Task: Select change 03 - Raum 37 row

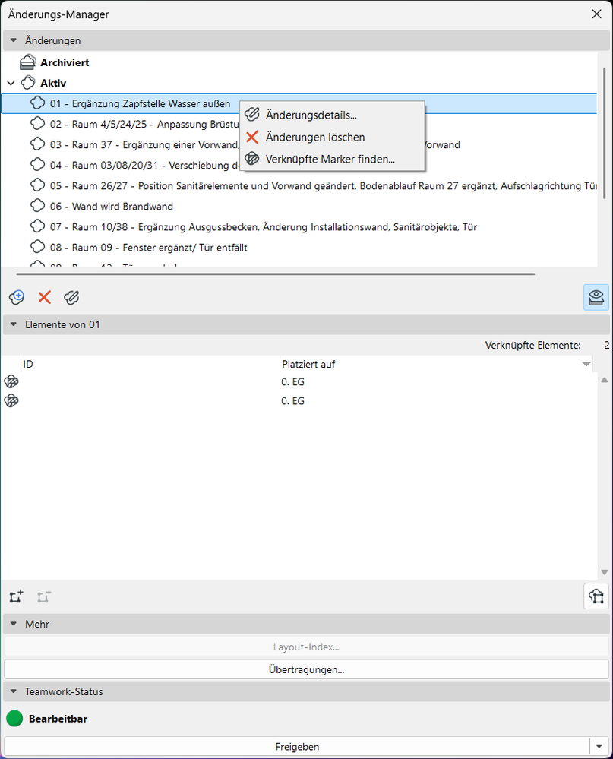Action: [299, 144]
